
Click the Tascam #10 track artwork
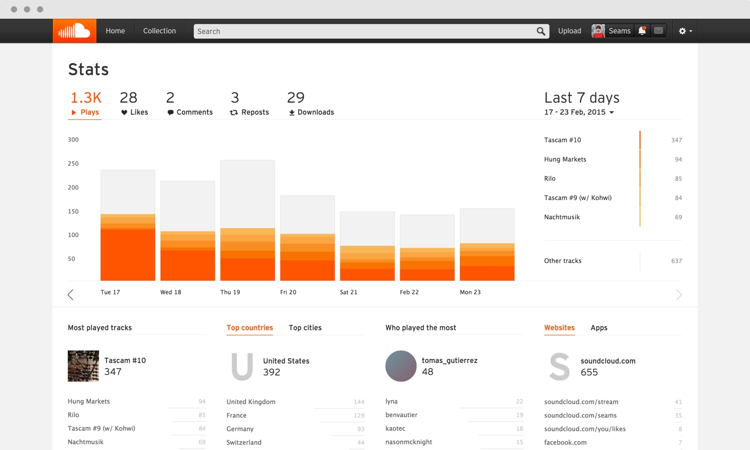click(x=83, y=366)
